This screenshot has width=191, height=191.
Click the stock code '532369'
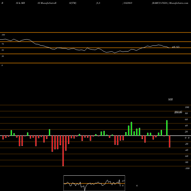point(128,3)
